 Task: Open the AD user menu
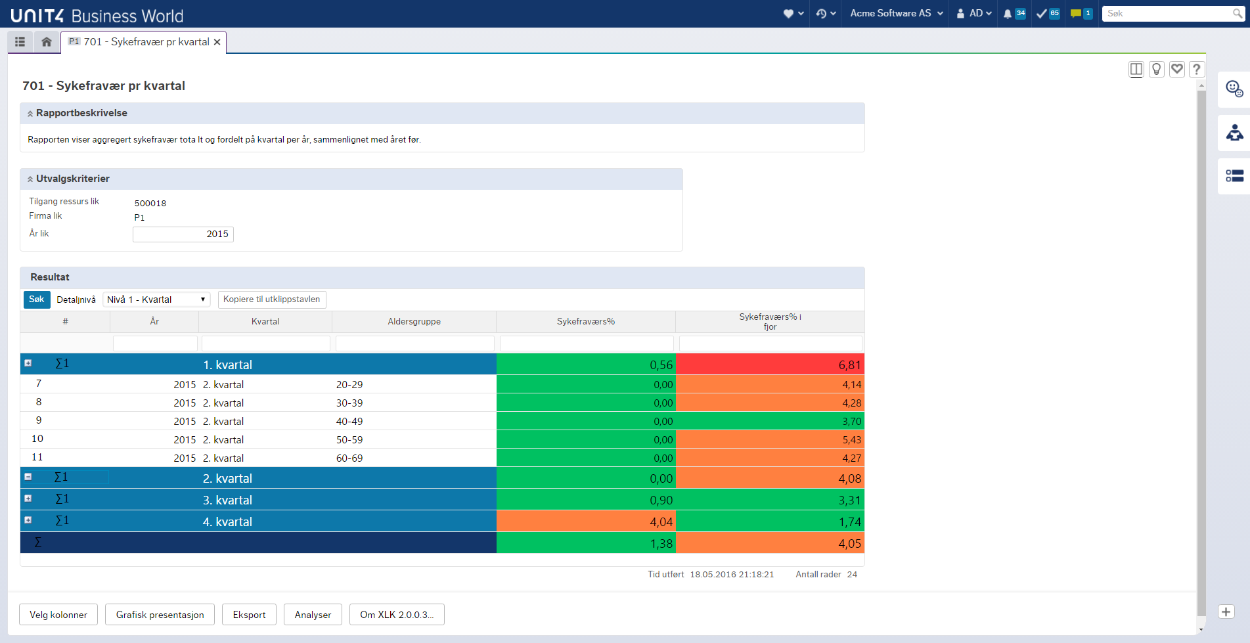click(x=974, y=13)
